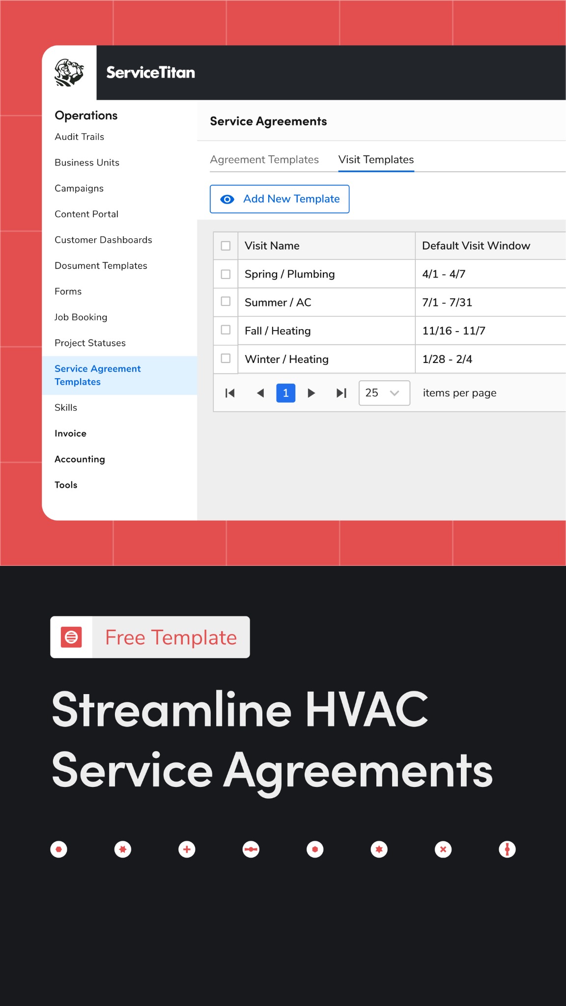Screen dimensions: 566x1006
Task: Open Job Booking in sidebar
Action: [x=81, y=317]
